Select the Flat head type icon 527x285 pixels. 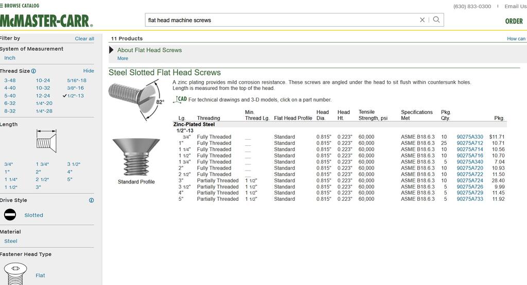coord(15,274)
